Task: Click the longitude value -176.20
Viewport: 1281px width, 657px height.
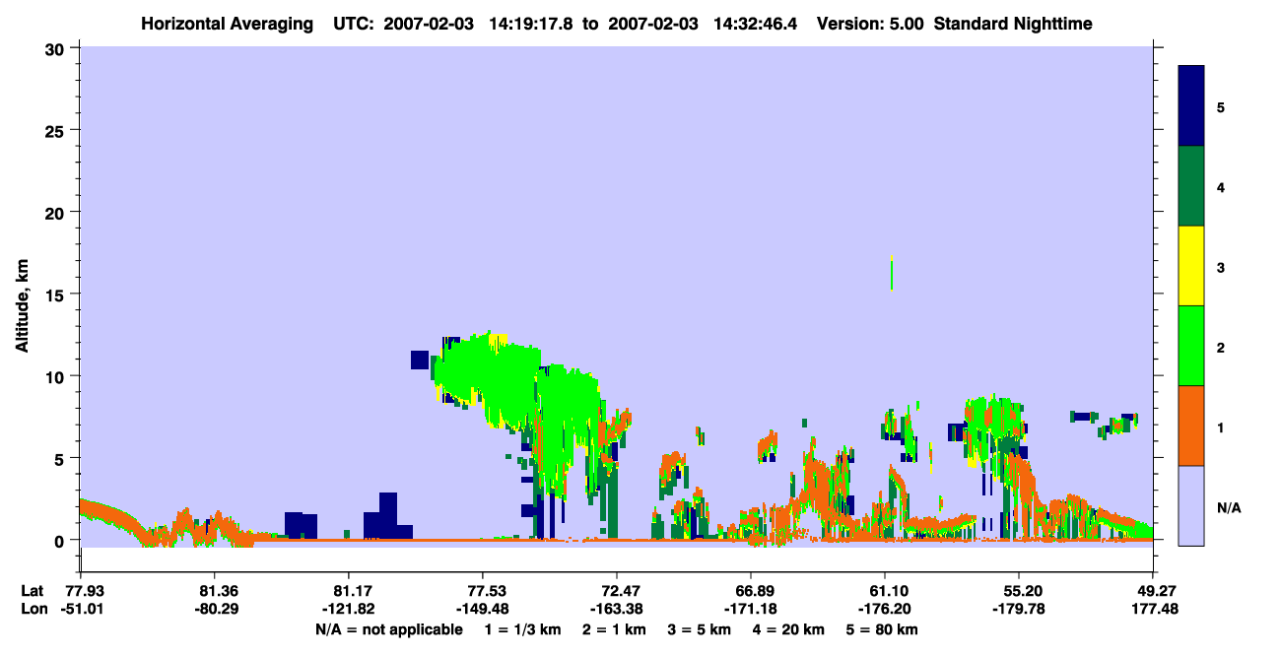Action: pyautogui.click(x=885, y=609)
